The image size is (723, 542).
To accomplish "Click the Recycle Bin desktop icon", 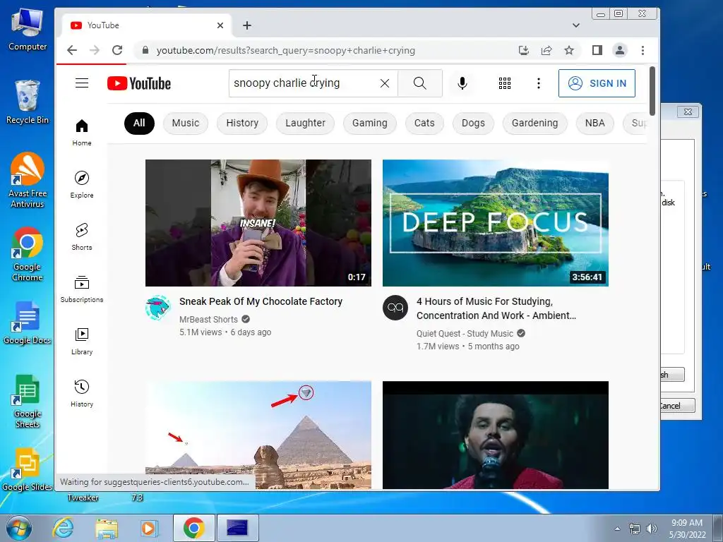I will [28, 102].
